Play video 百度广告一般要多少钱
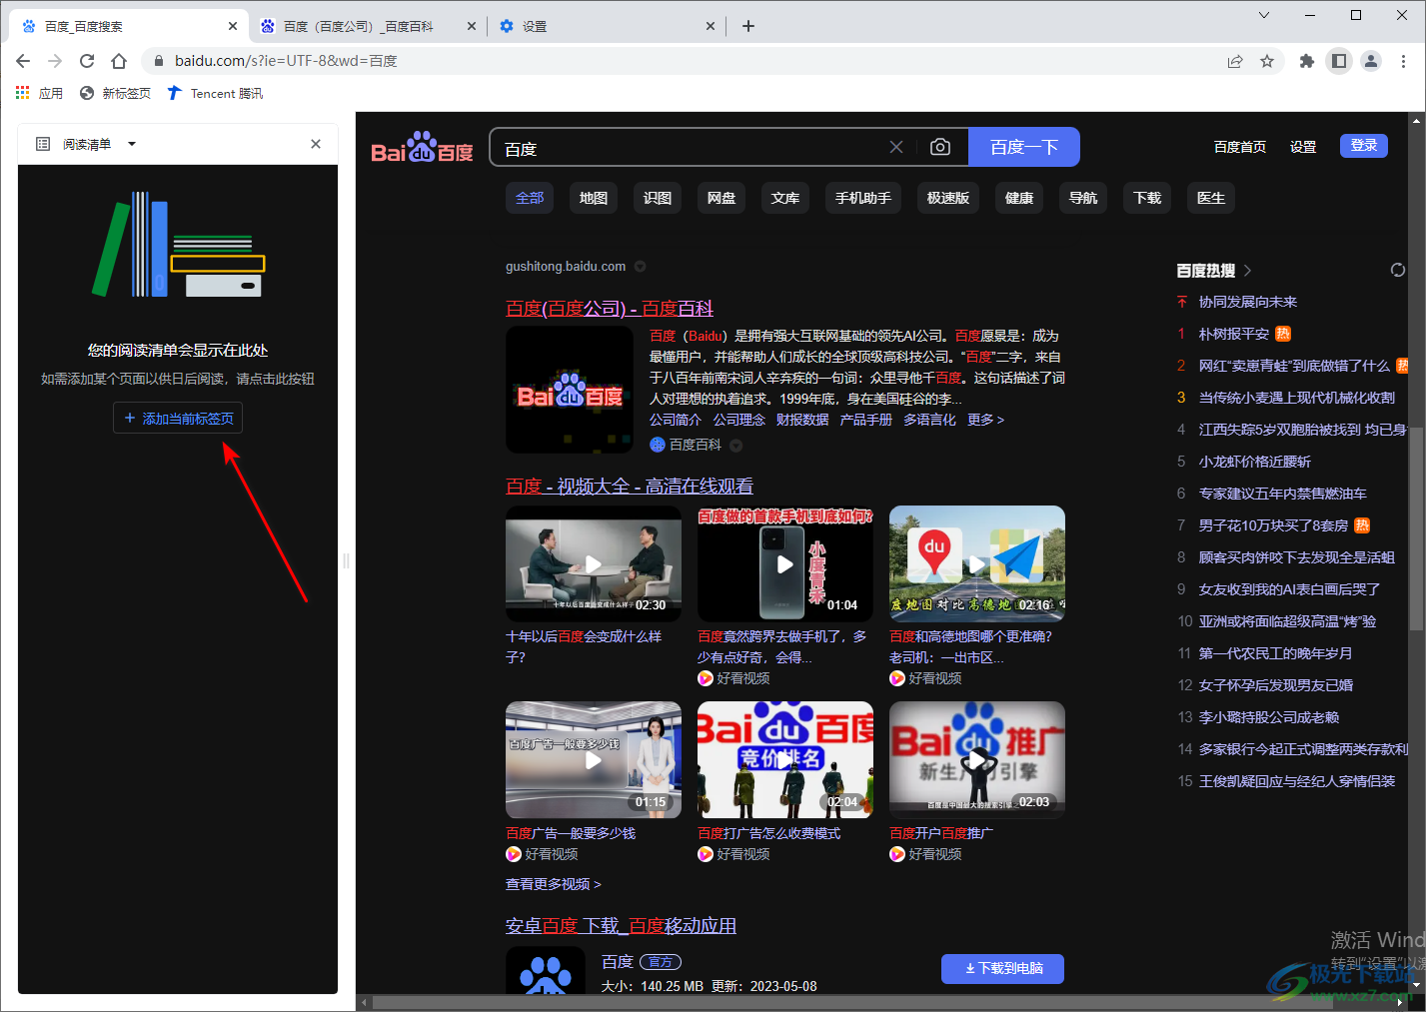This screenshot has height=1012, width=1426. click(x=594, y=760)
